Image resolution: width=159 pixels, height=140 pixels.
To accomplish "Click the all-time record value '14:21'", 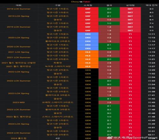I will pos(151,56).
